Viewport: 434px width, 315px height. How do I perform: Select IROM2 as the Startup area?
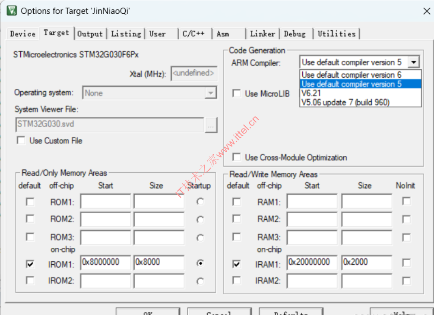click(x=200, y=281)
